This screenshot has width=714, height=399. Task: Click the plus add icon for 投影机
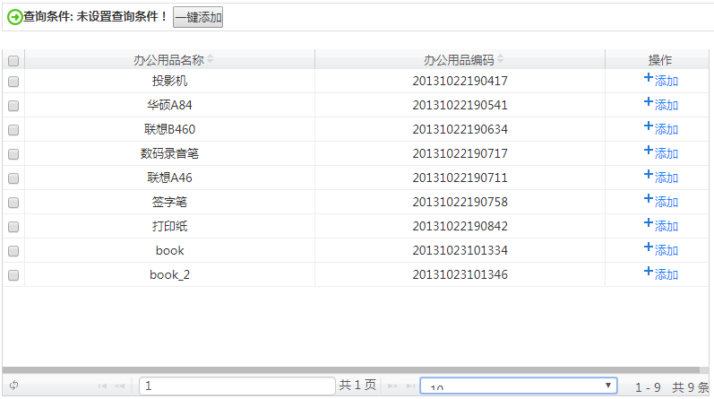[649, 79]
